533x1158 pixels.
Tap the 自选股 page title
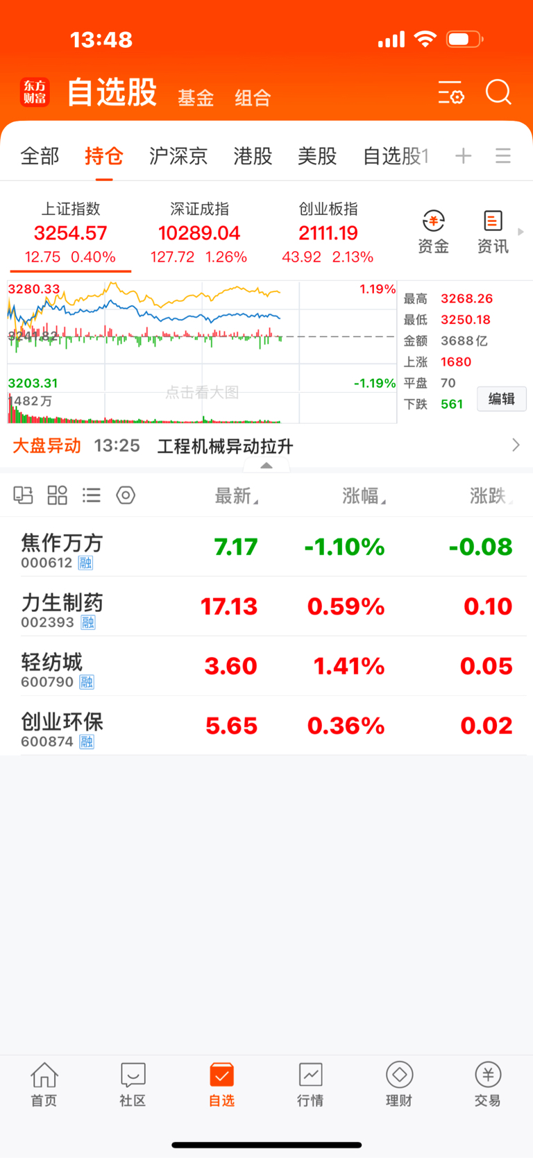click(x=112, y=92)
